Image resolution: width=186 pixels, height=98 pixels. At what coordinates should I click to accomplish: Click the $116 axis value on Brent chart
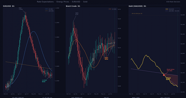coord(119,38)
